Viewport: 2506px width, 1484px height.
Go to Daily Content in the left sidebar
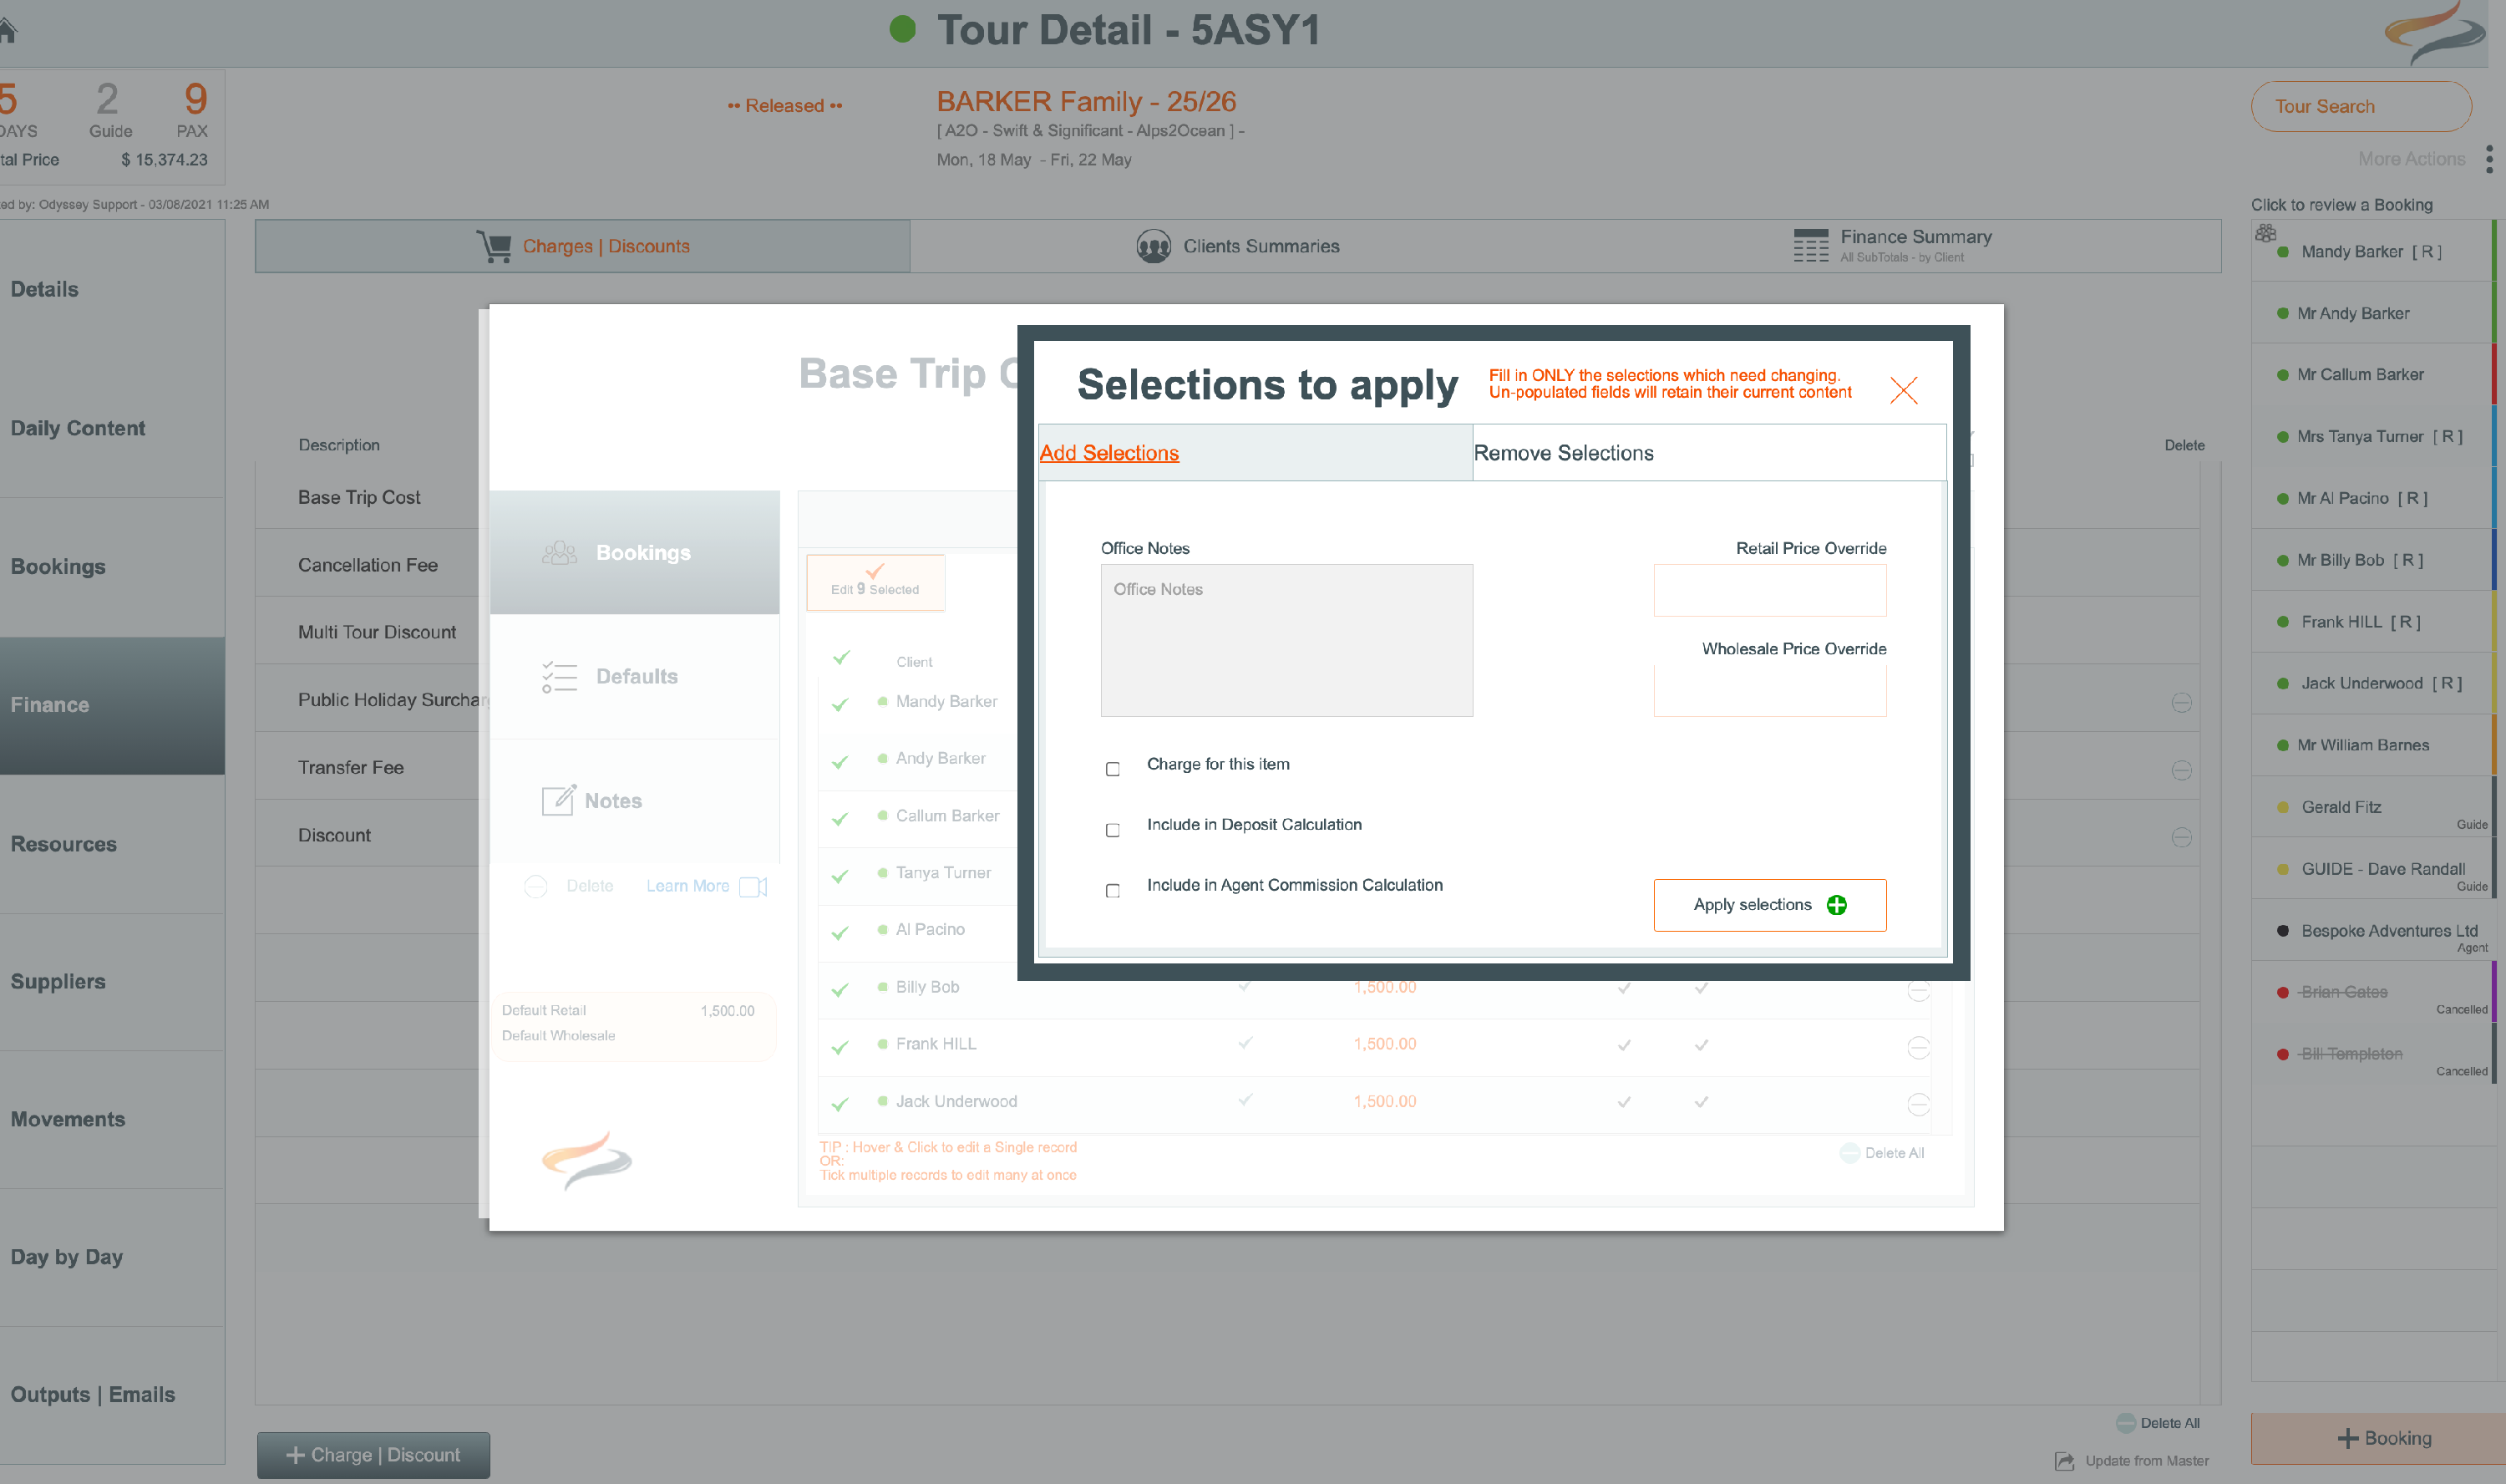click(x=112, y=428)
